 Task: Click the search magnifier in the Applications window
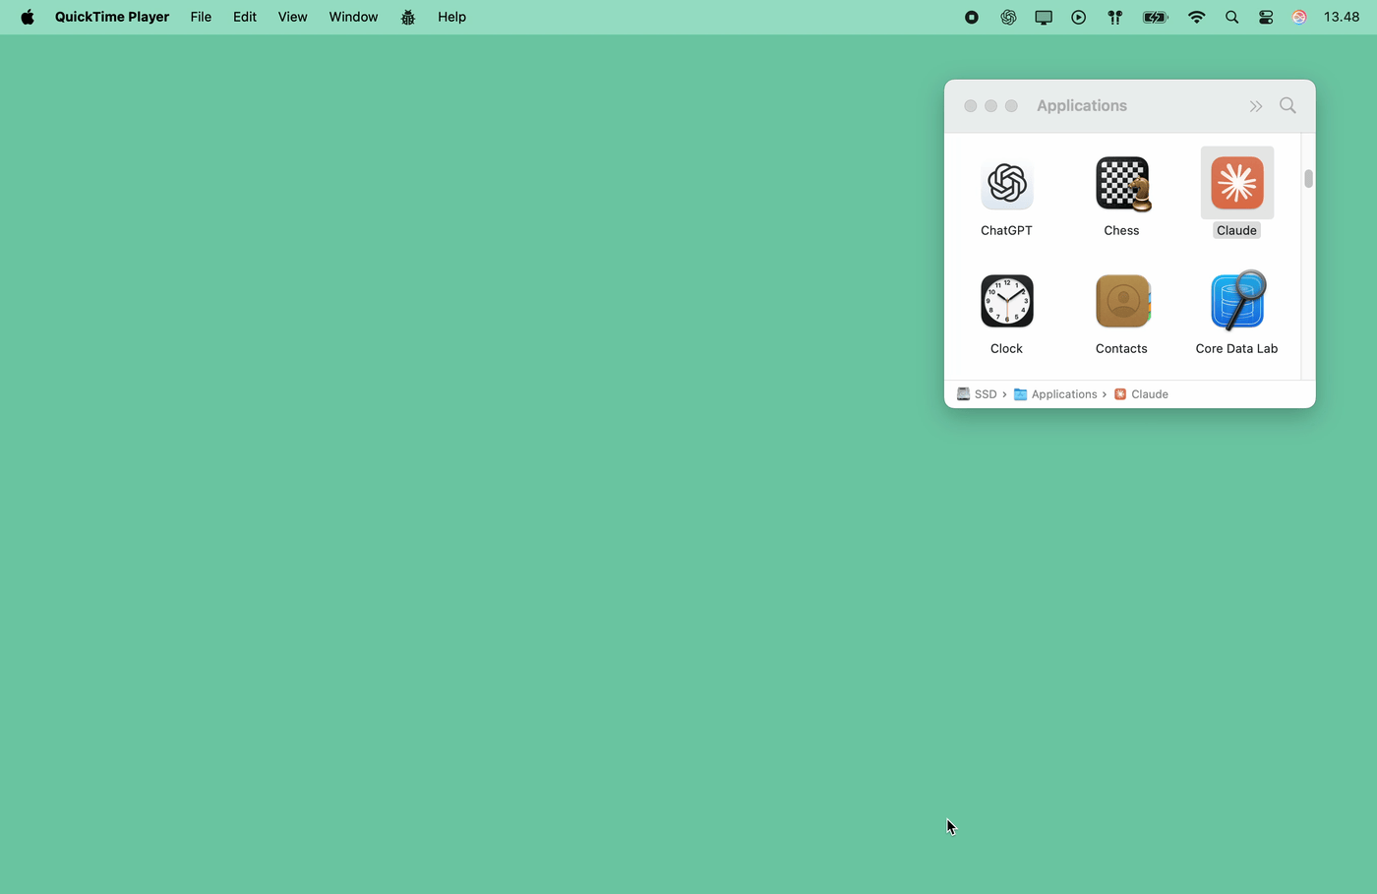(x=1287, y=105)
